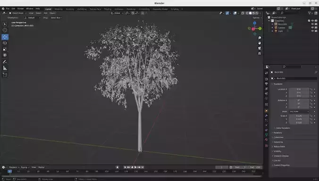Screen dimensions: 319x181
Task: Select the Scale tool in the toolbar
Action: pyautogui.click(x=5, y=49)
